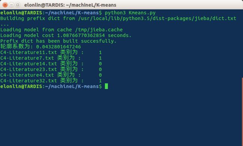Minimize the terminal window

pyautogui.click(x=12, y=5)
